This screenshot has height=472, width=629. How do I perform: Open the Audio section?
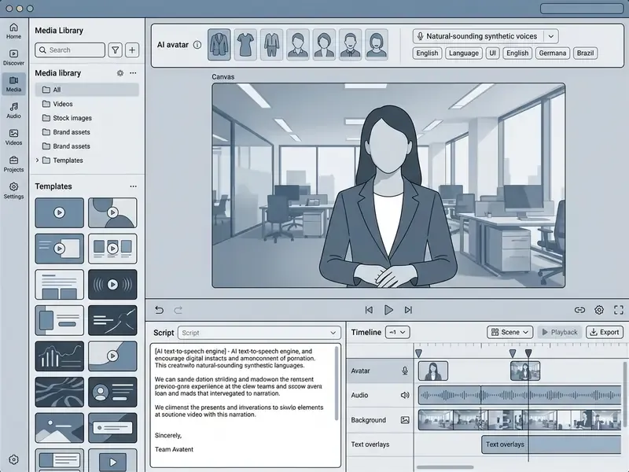[13, 110]
